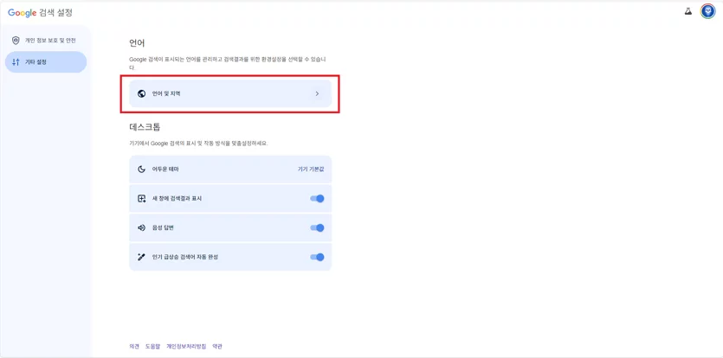
Task: Click the 어두운 테마 row label
Action: point(165,169)
